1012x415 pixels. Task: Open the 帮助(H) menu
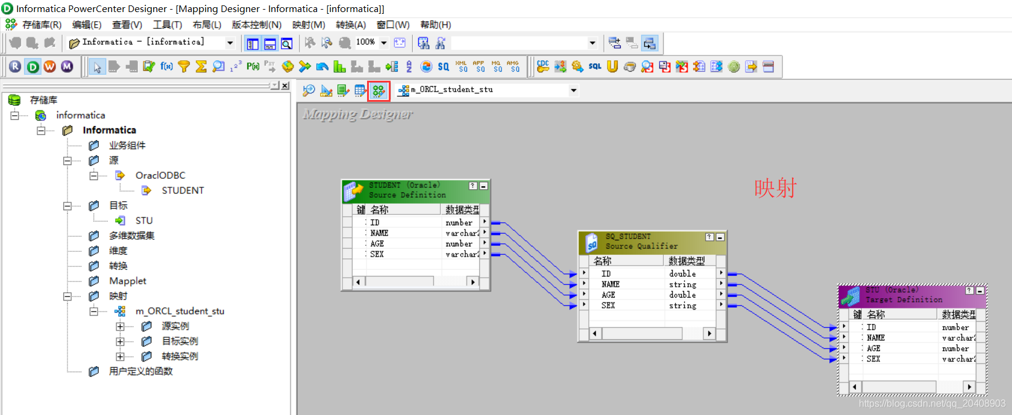coord(436,25)
